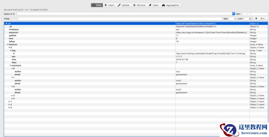269x137 pixels.
Task: Collapse comment object 2
Action: (x=12, y=87)
